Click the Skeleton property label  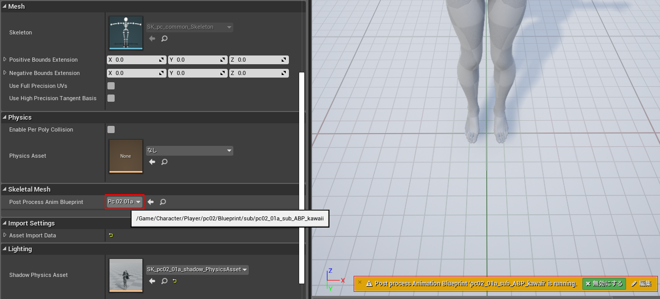[x=21, y=32]
